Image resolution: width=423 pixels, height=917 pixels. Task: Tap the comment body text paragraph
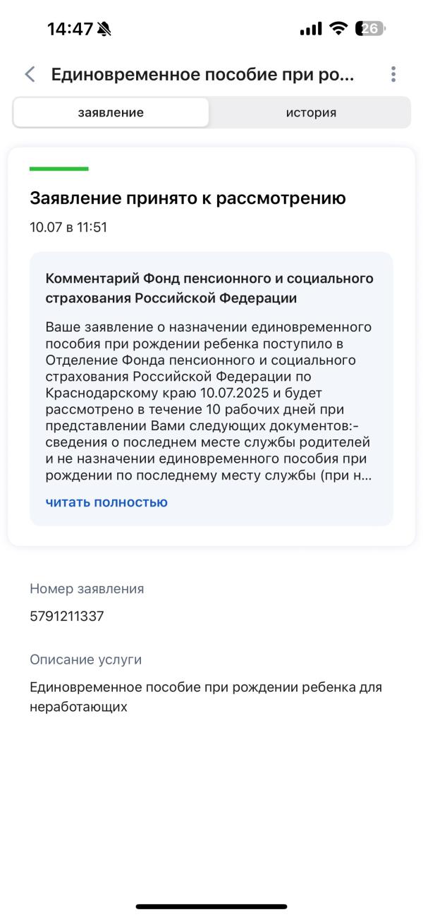pyautogui.click(x=209, y=401)
